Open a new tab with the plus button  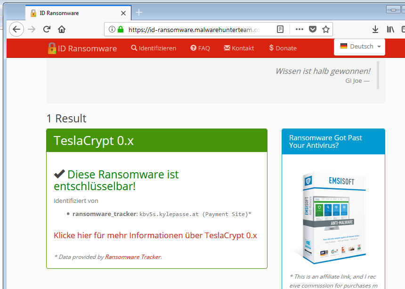click(139, 12)
